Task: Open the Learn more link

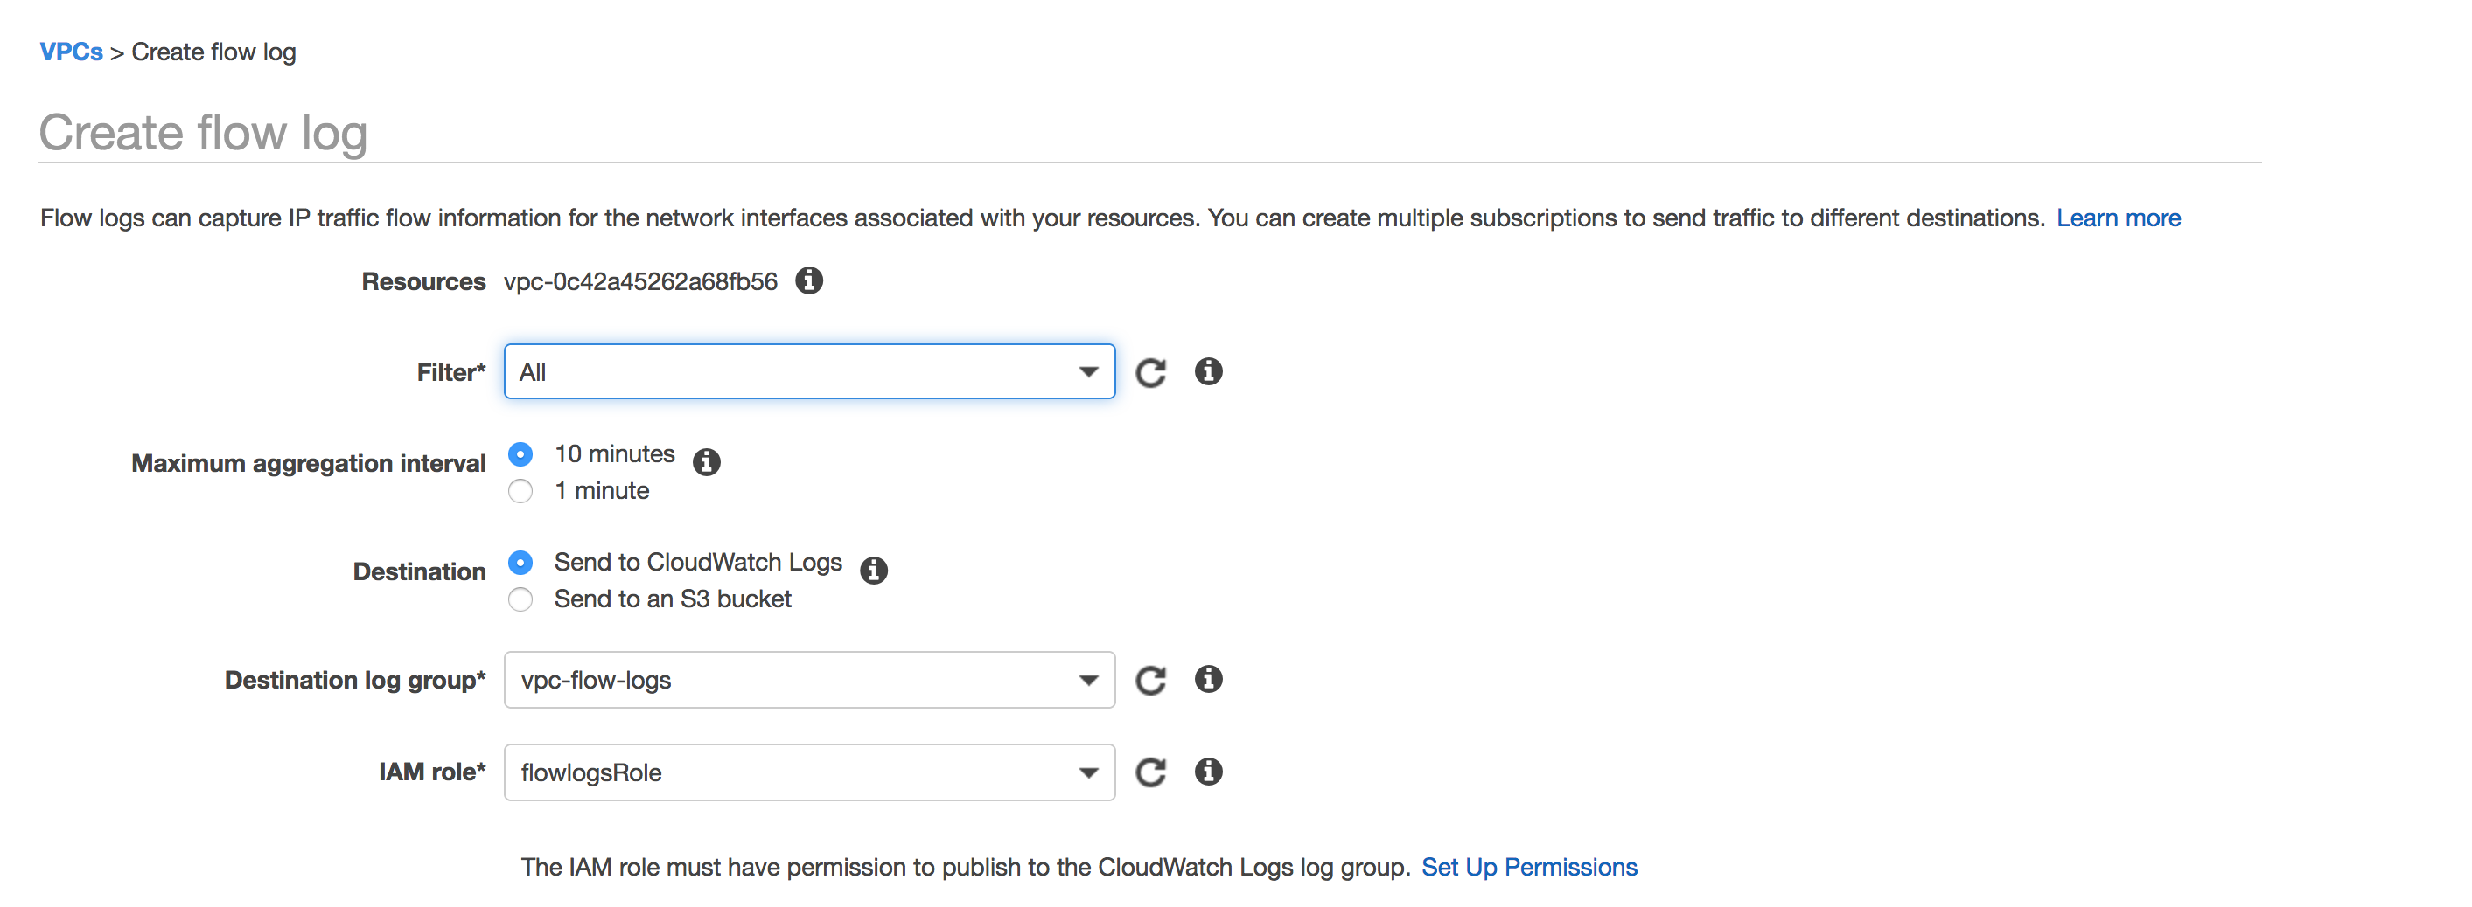Action: tap(2118, 218)
